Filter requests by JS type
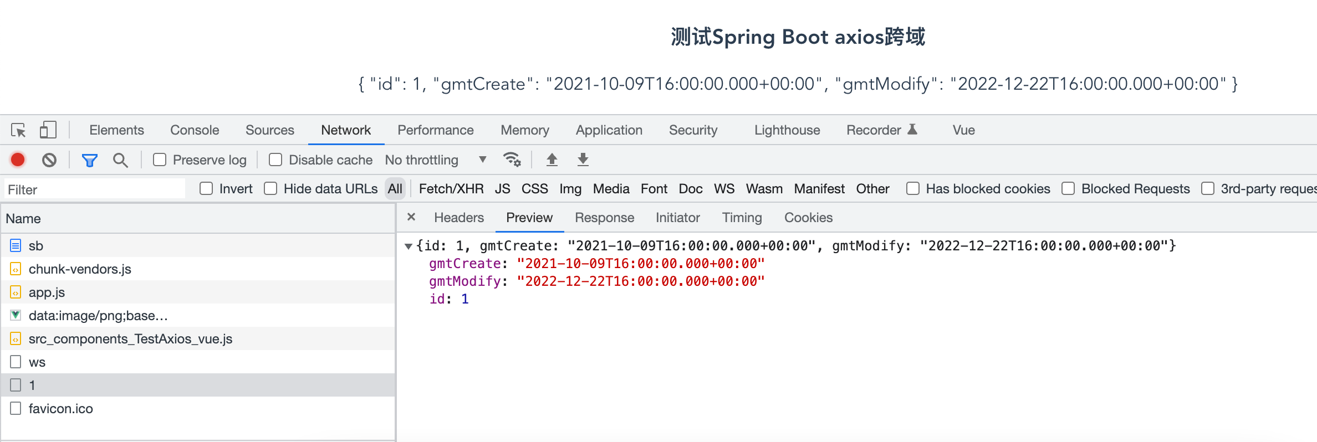 [503, 189]
